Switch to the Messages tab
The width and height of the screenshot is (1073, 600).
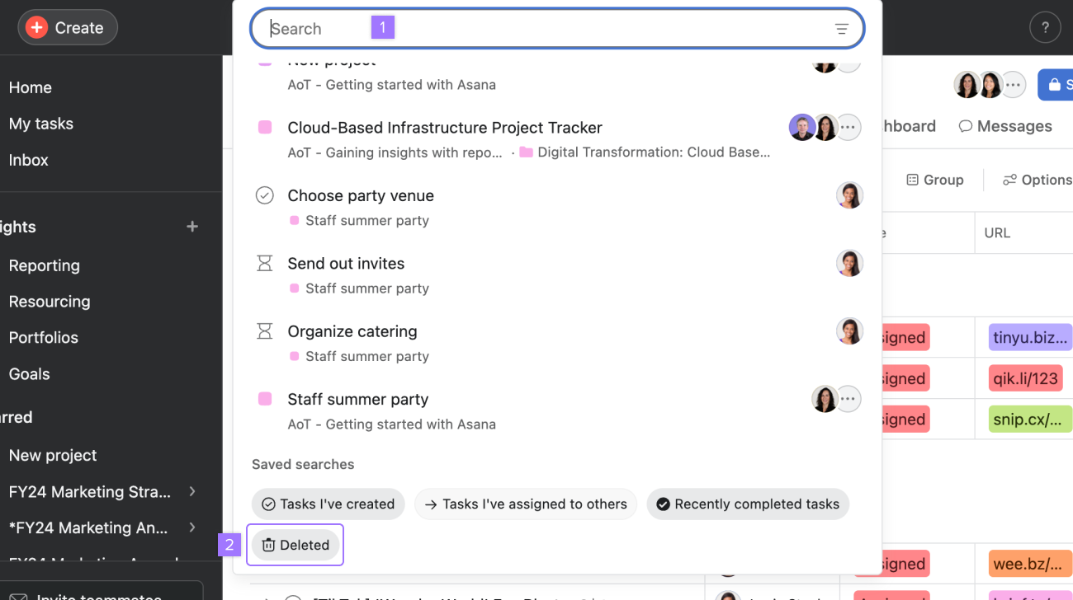pyautogui.click(x=1005, y=126)
